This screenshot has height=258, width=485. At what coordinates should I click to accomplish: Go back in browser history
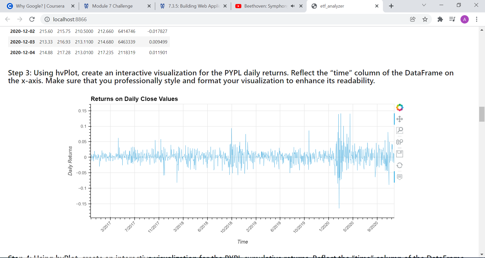click(8, 19)
